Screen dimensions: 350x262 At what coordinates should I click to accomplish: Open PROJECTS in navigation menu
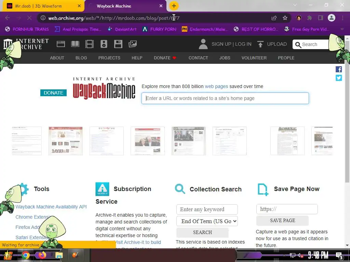pos(109,58)
